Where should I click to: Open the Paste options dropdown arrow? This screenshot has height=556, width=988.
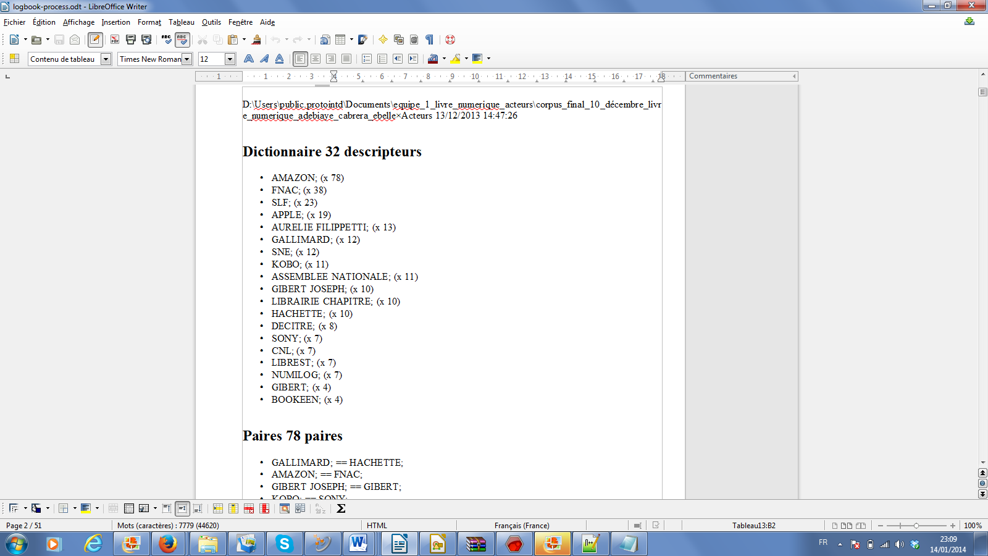coord(244,40)
